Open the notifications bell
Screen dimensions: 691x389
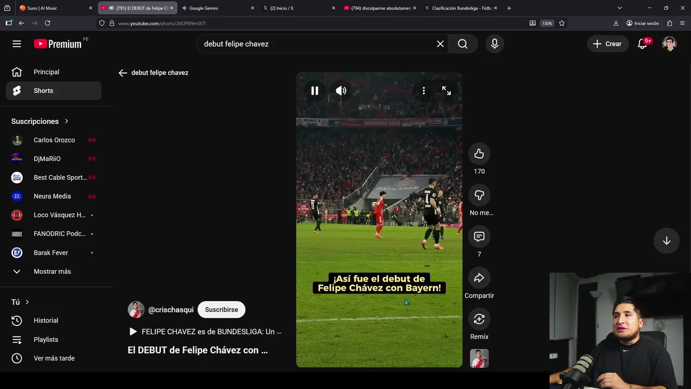point(642,44)
